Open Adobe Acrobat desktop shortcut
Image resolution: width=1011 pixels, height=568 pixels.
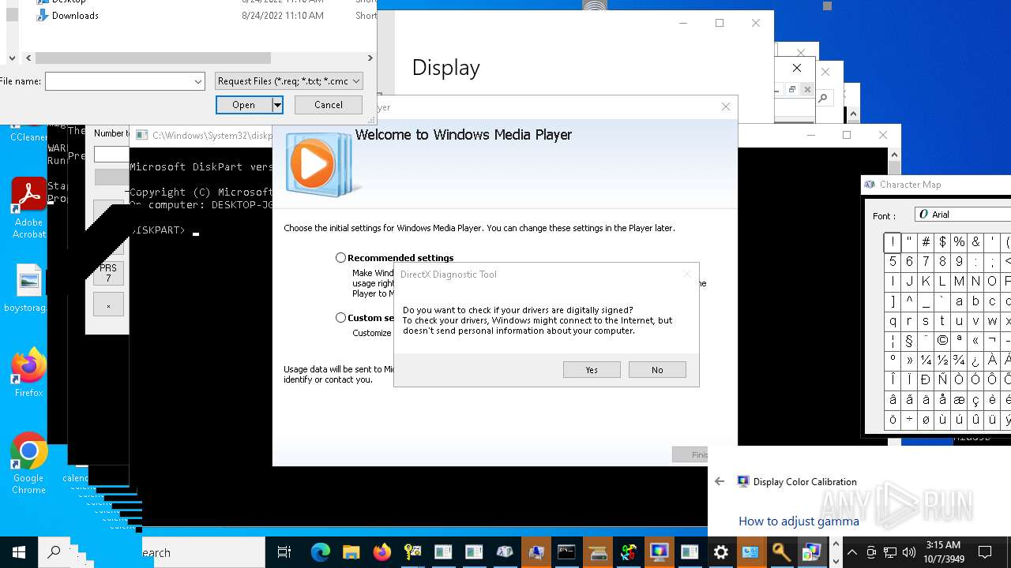(29, 207)
